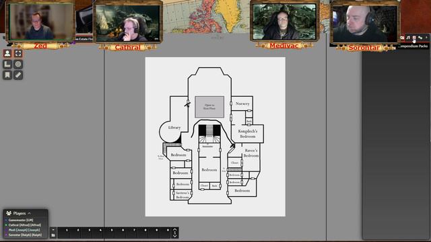Open the Measurement Controls L-shaped ruler icon
Image resolution: width=431 pixels, height=242 pixels.
[x=7, y=65]
